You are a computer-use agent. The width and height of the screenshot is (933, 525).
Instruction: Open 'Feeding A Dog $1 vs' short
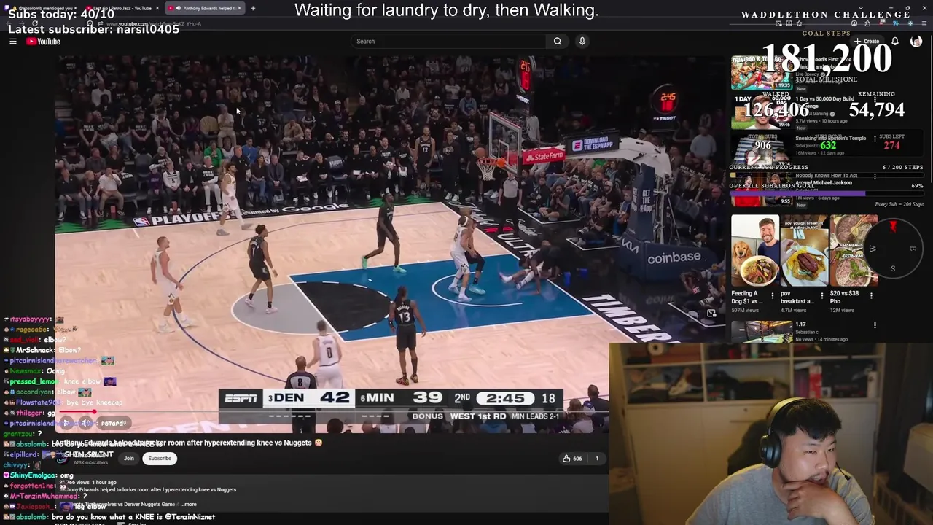[x=754, y=250]
